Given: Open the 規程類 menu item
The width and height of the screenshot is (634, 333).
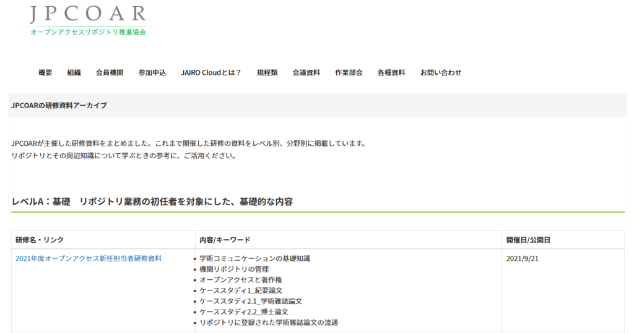Looking at the screenshot, I should pyautogui.click(x=267, y=73).
